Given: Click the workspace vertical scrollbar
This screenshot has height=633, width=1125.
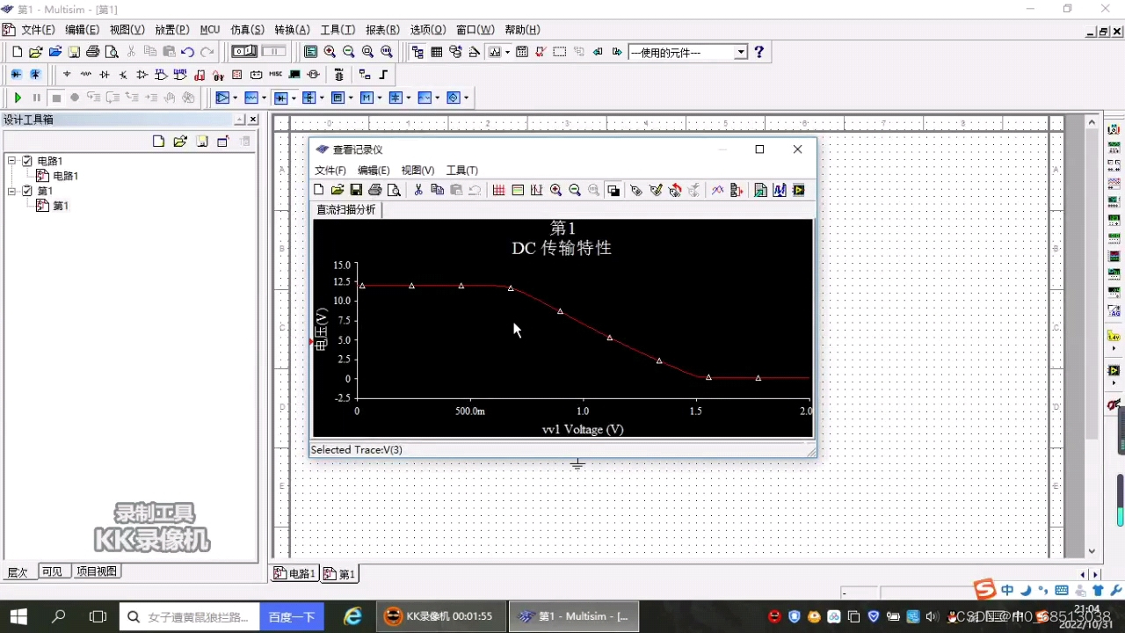Looking at the screenshot, I should point(1092,334).
